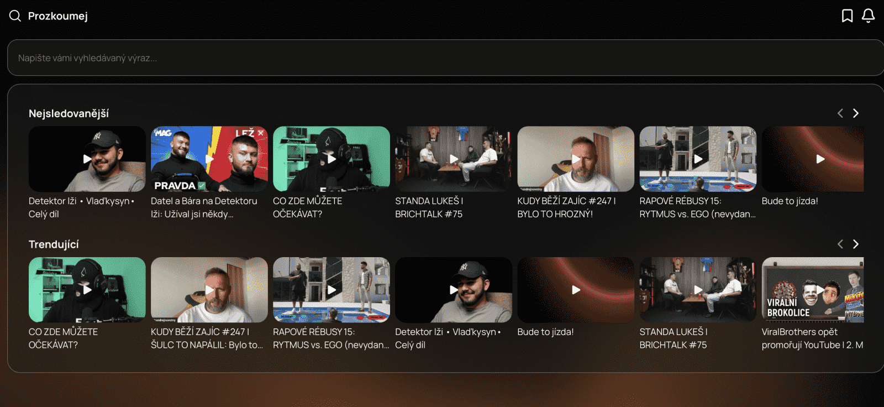This screenshot has height=407, width=884.
Task: Open title 'STANDA LUKEŠ I BRICHTALK #75' under Trendující
Action: click(673, 338)
